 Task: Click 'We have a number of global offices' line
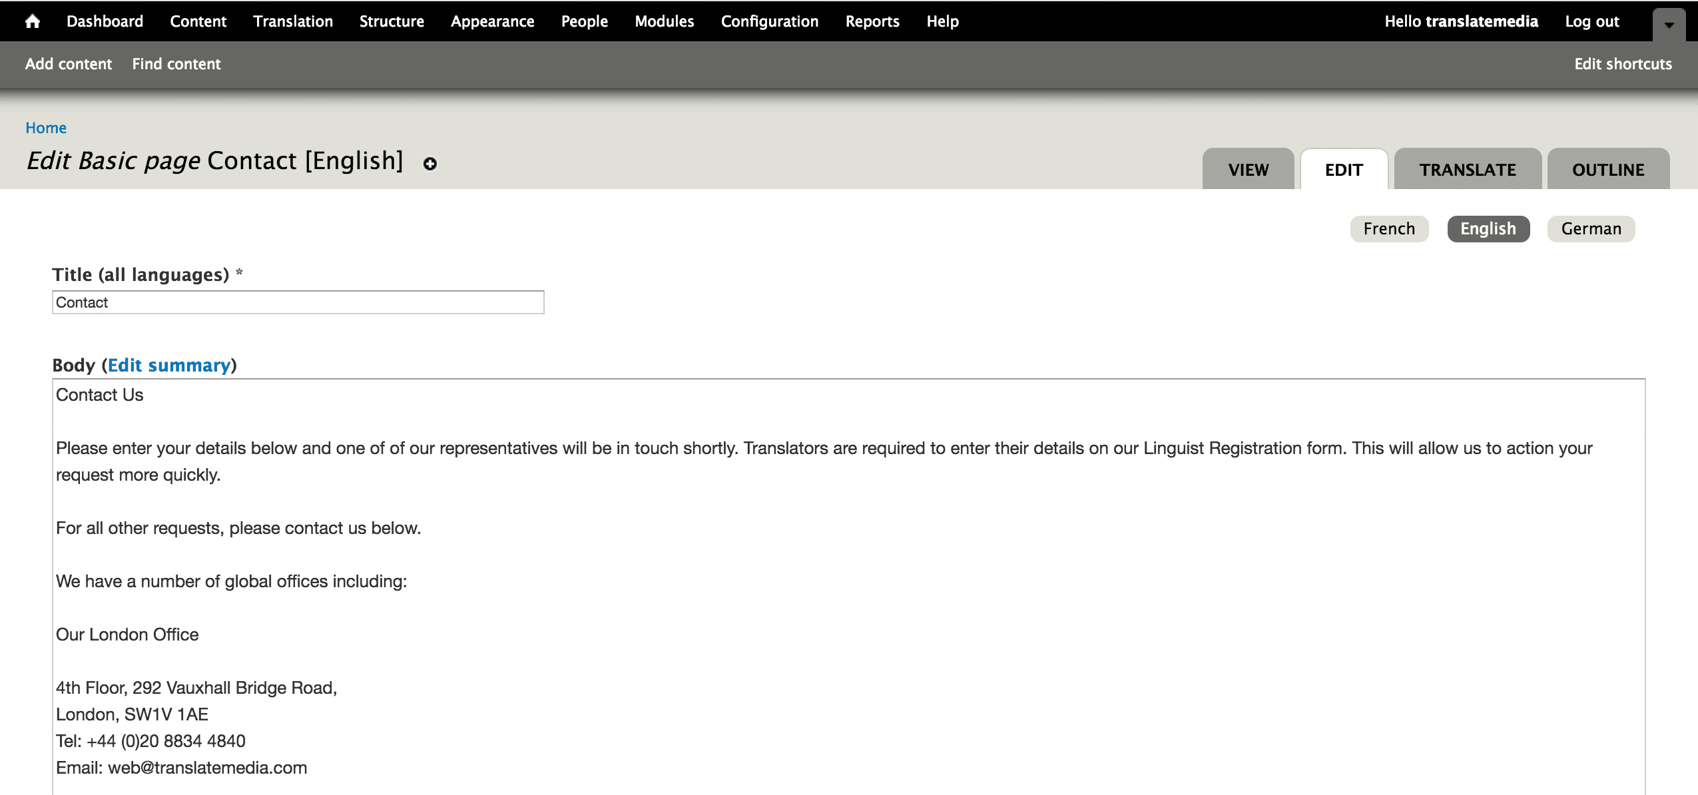tap(231, 581)
